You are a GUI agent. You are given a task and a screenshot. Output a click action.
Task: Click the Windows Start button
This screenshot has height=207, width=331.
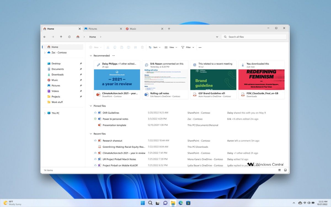pyautogui.click(x=143, y=203)
